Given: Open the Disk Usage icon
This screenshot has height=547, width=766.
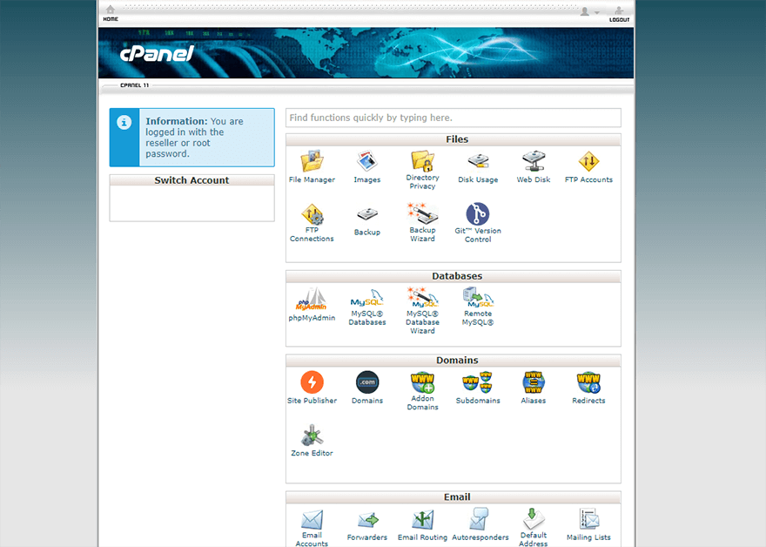Looking at the screenshot, I should [478, 161].
